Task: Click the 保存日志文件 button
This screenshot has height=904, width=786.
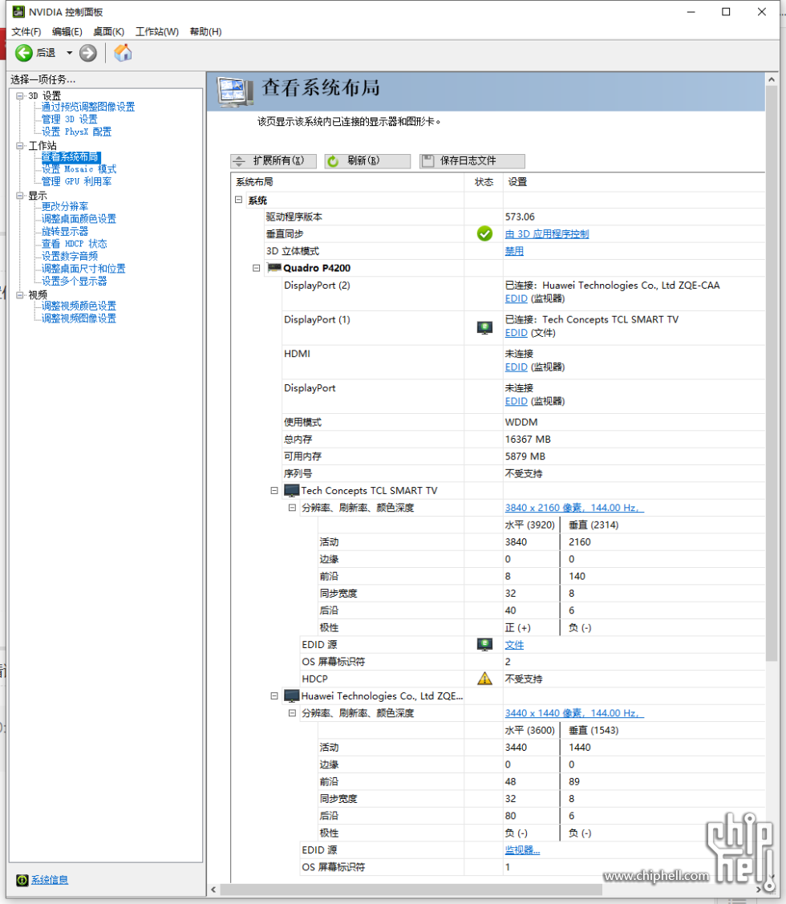Action: point(472,161)
